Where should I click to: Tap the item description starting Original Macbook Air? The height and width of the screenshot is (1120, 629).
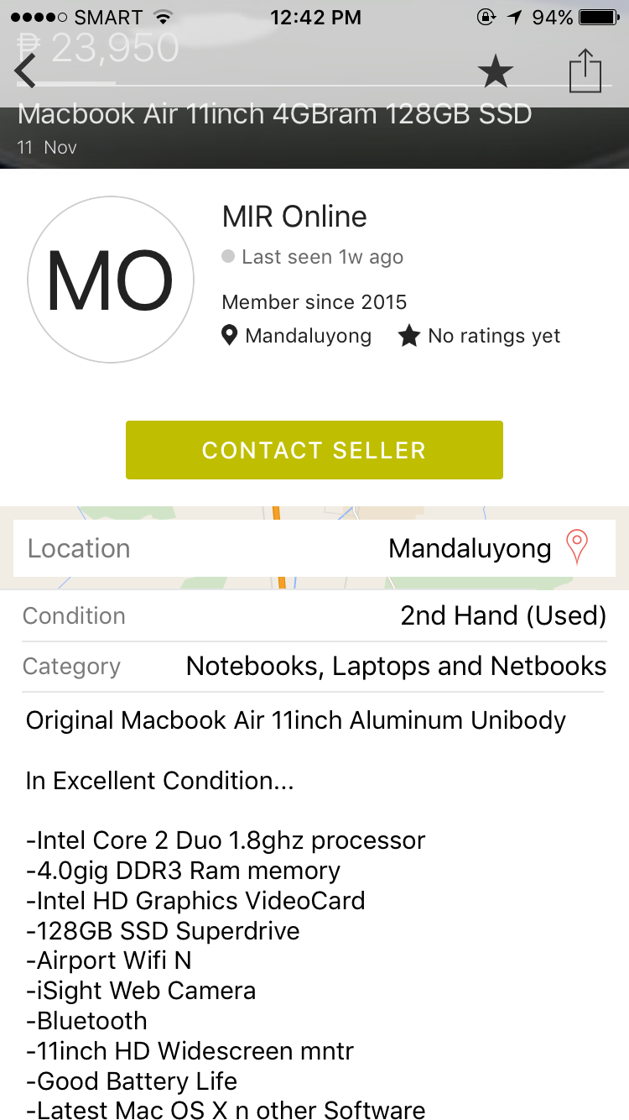pos(296,720)
